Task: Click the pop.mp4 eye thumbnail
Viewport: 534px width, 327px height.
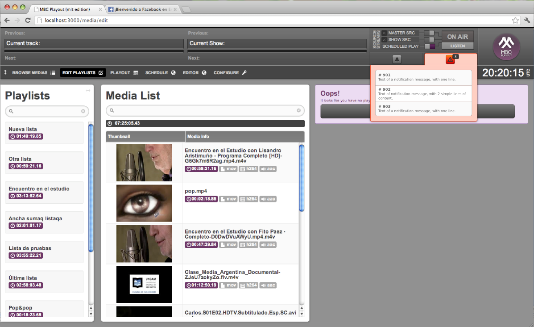Action: point(145,203)
